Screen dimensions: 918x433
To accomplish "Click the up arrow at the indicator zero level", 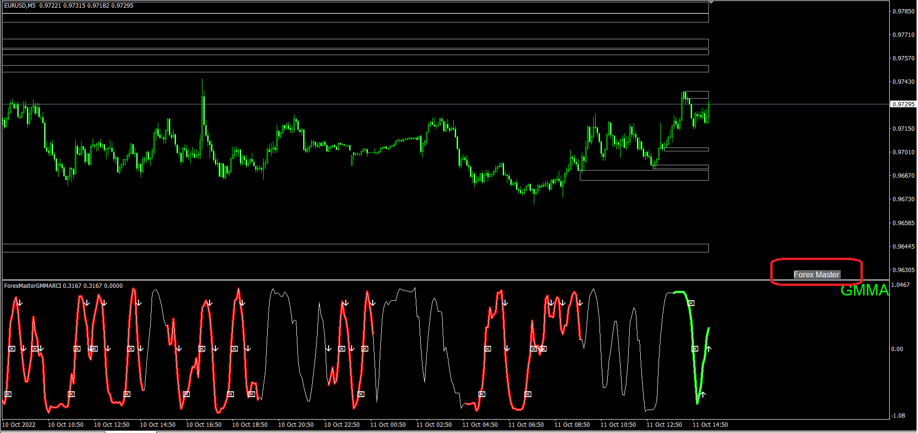I will coord(709,349).
